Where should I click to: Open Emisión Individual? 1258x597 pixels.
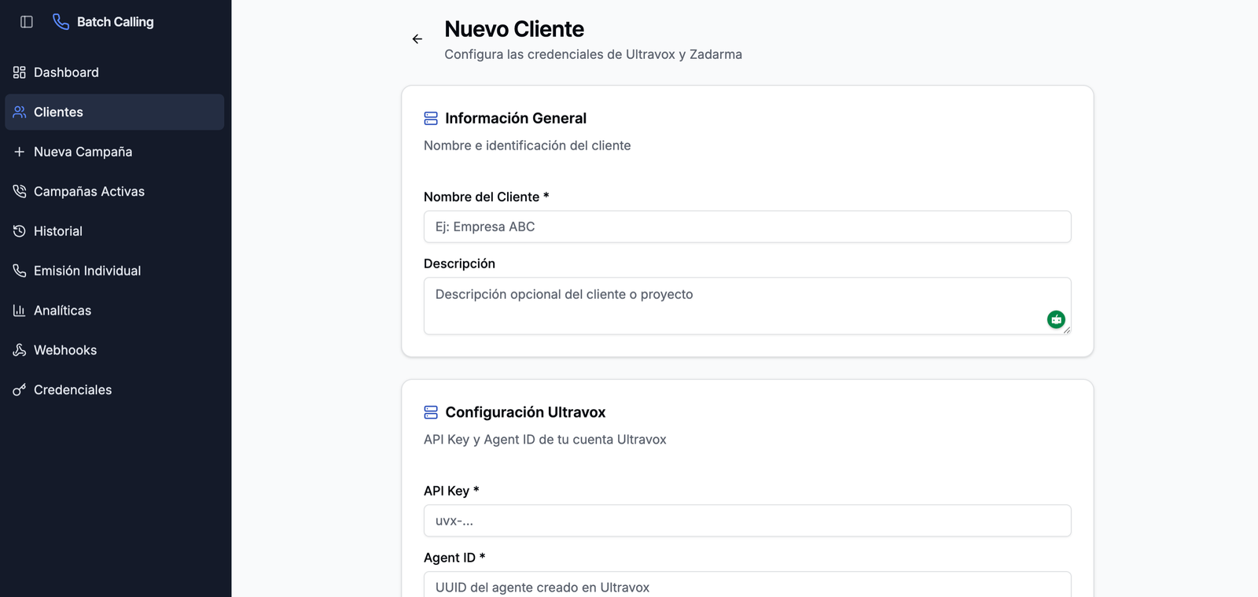(x=115, y=271)
